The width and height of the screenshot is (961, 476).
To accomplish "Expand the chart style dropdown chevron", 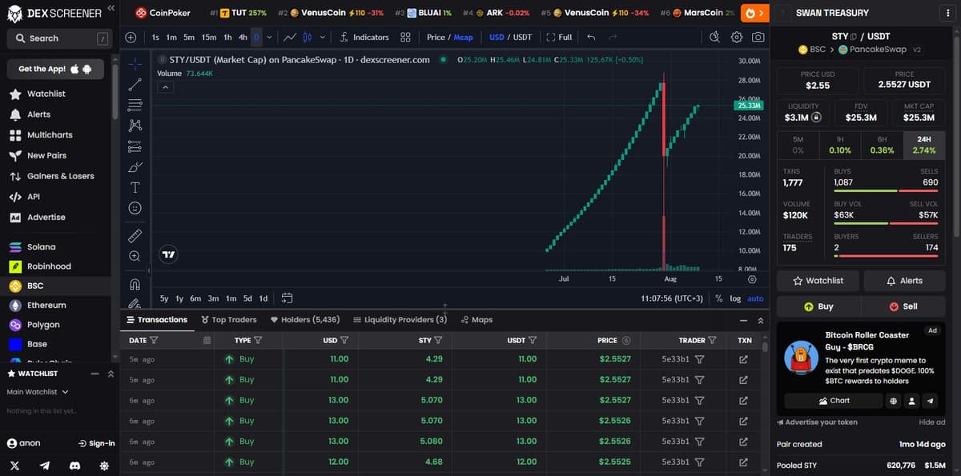I will [322, 38].
